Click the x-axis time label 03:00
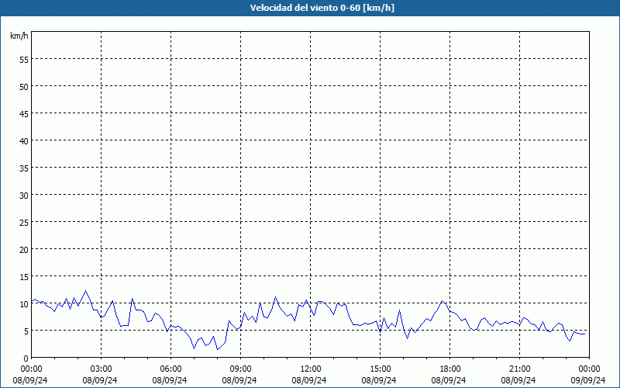 click(x=102, y=369)
